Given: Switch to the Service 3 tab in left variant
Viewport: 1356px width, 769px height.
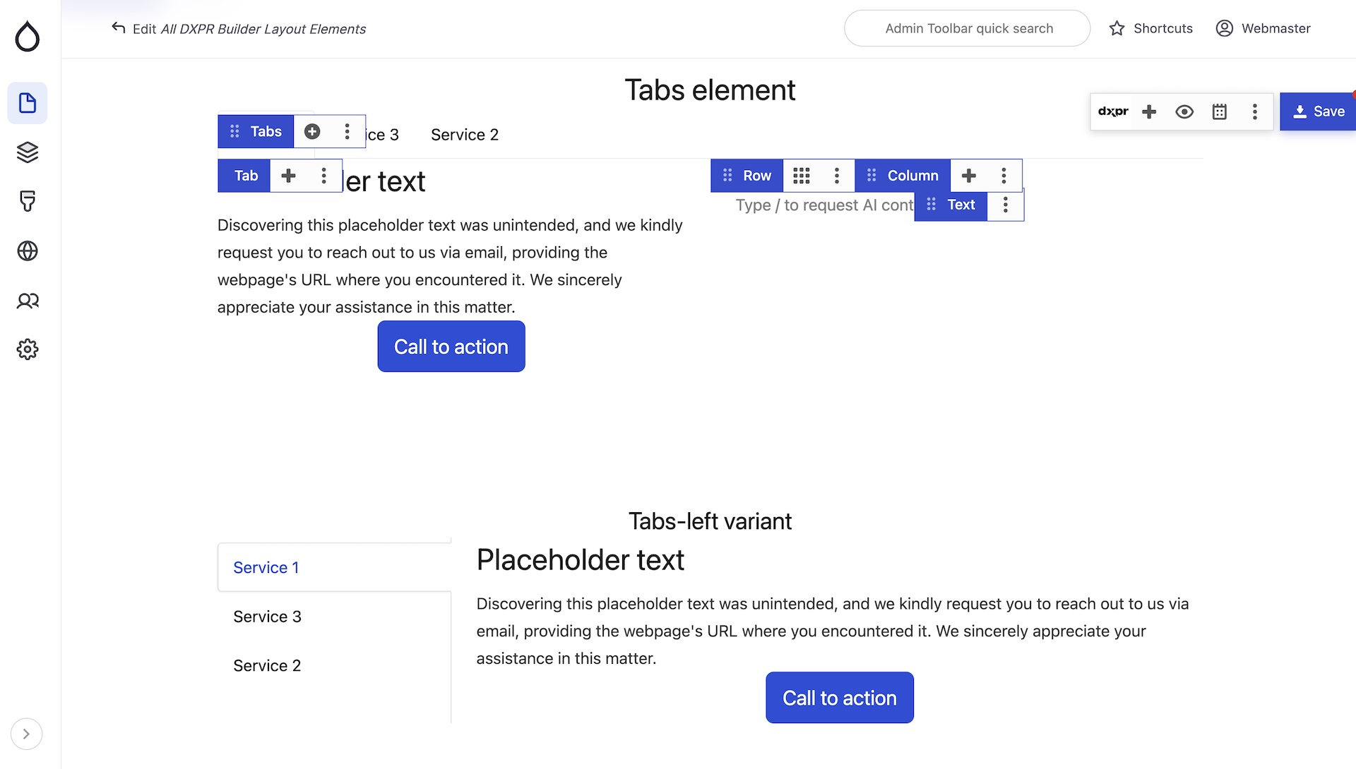Looking at the screenshot, I should (267, 616).
